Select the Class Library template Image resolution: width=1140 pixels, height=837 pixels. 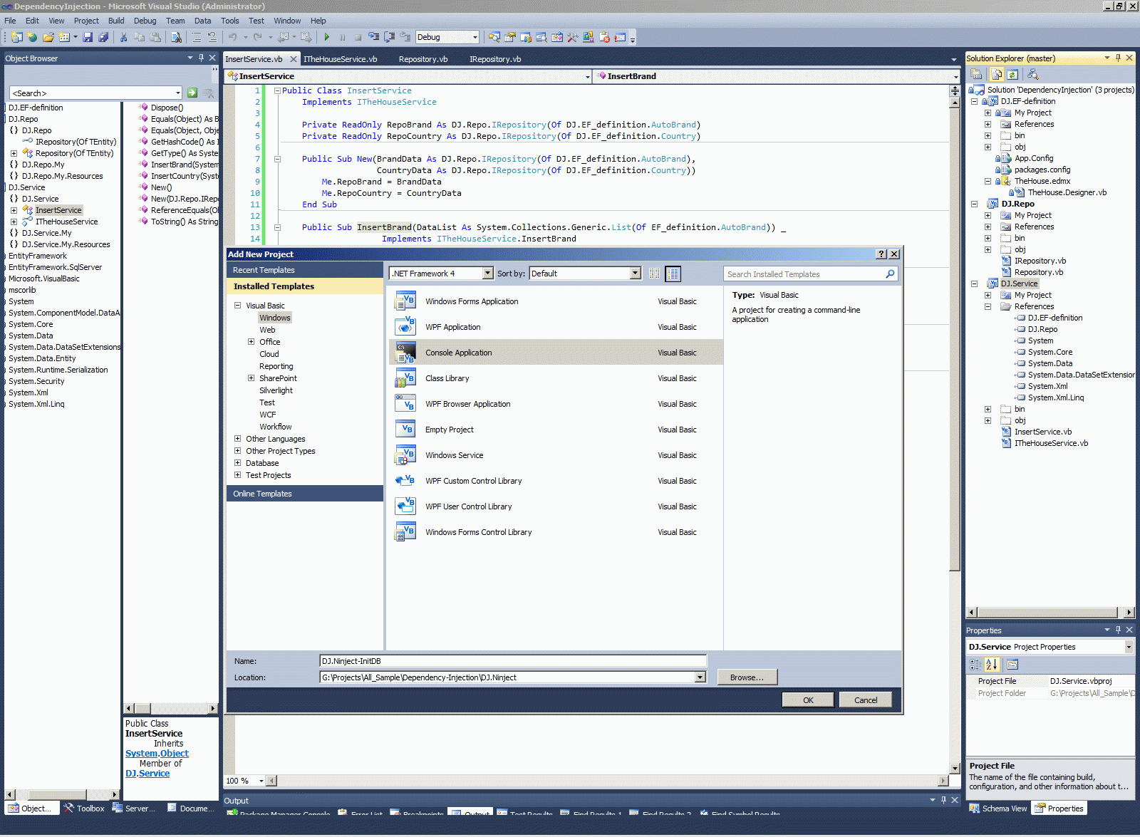(556, 378)
